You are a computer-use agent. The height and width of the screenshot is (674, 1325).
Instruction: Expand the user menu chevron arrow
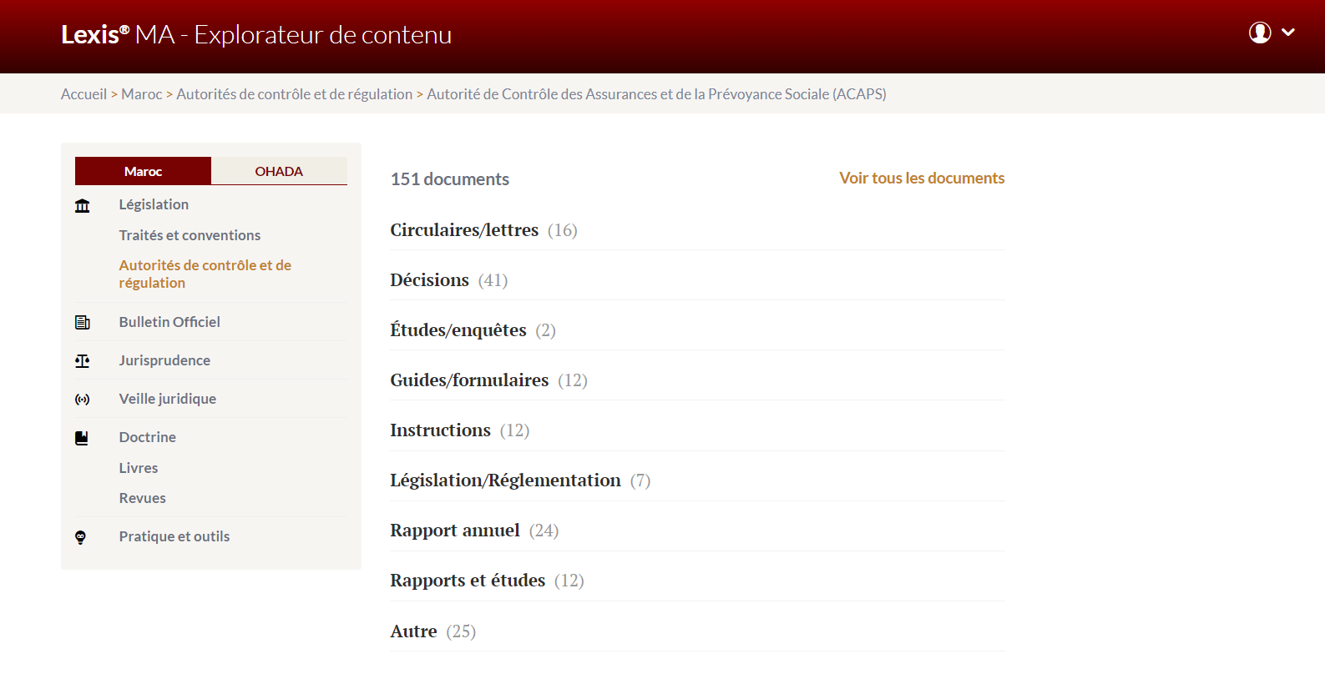(x=1288, y=33)
